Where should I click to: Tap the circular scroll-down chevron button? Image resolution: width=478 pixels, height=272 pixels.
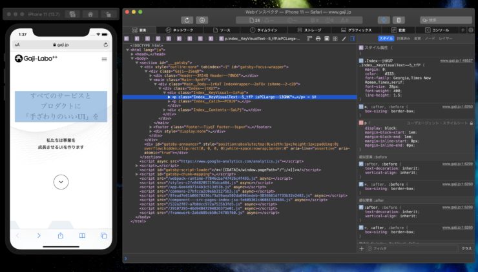pyautogui.click(x=61, y=182)
